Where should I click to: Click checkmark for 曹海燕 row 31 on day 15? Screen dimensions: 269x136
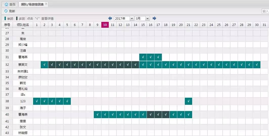click(x=143, y=57)
